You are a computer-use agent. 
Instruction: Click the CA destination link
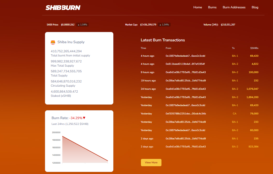[235, 114]
